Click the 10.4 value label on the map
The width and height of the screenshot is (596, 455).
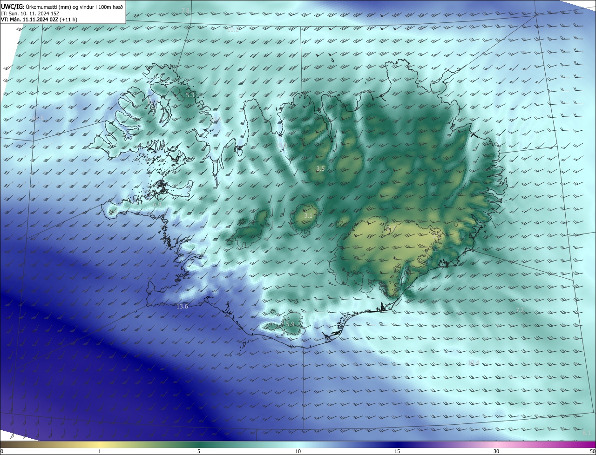[474, 362]
